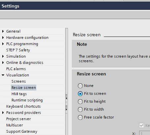This screenshot has width=150, height=135.
Task: Collapse navigation pane with left splitter arrow
Action: point(66,98)
